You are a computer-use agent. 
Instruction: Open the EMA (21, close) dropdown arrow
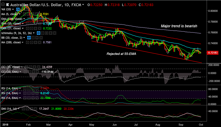tap(23, 28)
